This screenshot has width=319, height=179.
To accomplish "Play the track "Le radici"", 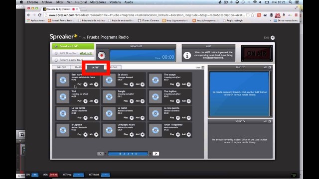I will point(132,118).
